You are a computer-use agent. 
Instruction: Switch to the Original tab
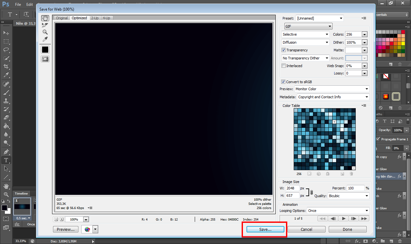(62, 18)
